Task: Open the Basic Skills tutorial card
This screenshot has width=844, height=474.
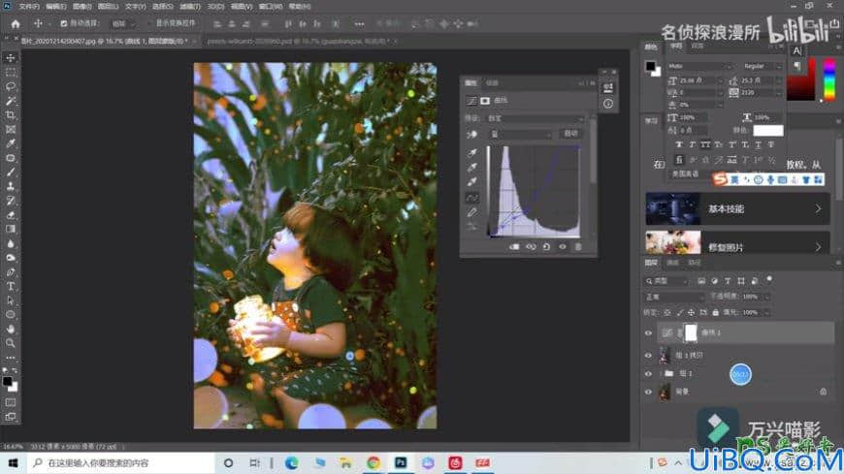Action: [738, 208]
